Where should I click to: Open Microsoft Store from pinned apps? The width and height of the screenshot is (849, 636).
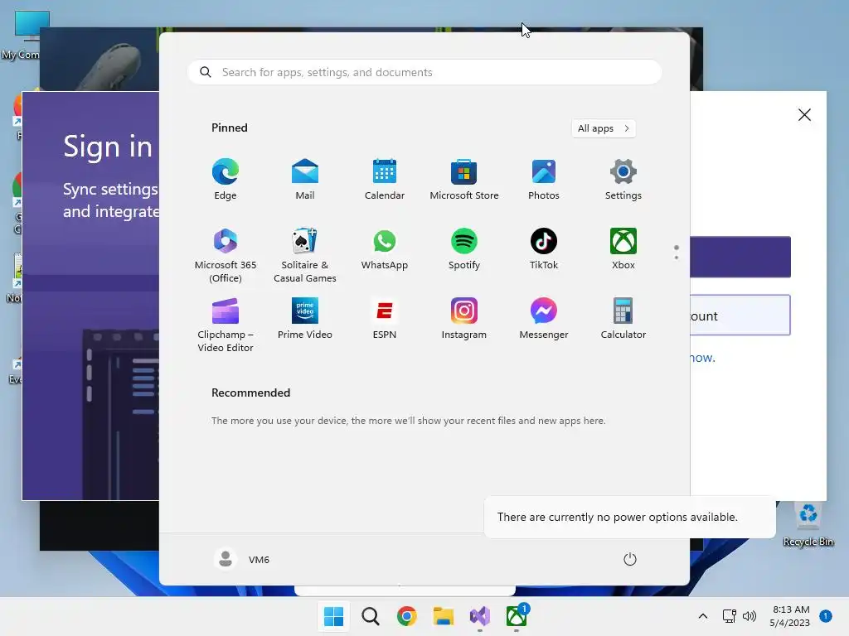pos(464,180)
